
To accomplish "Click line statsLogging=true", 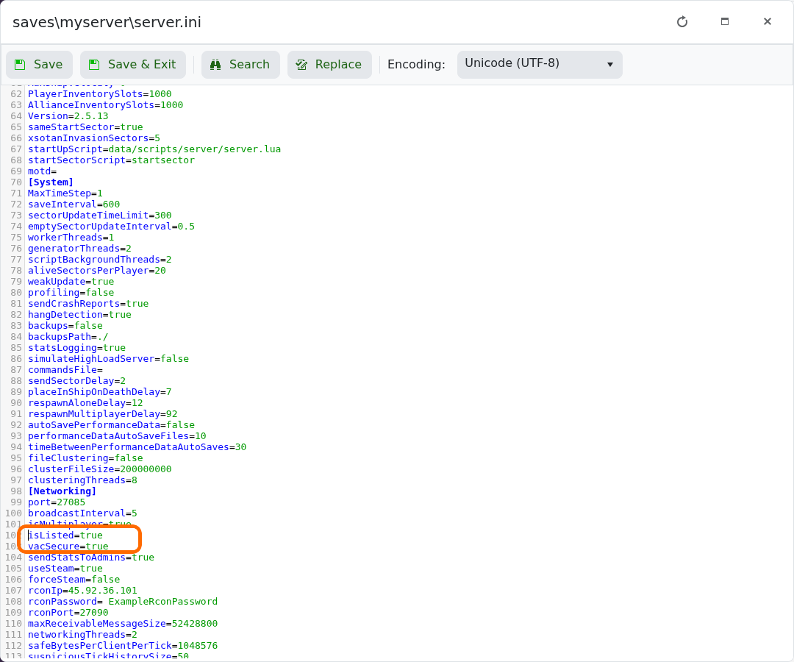I will click(x=76, y=348).
